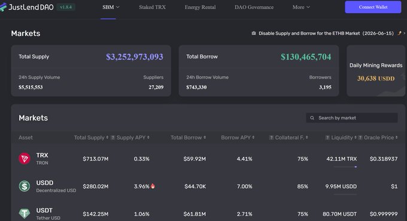The width and height of the screenshot is (407, 221).
Task: Click USDD borrow APY 7.00%
Action: tap(245, 186)
